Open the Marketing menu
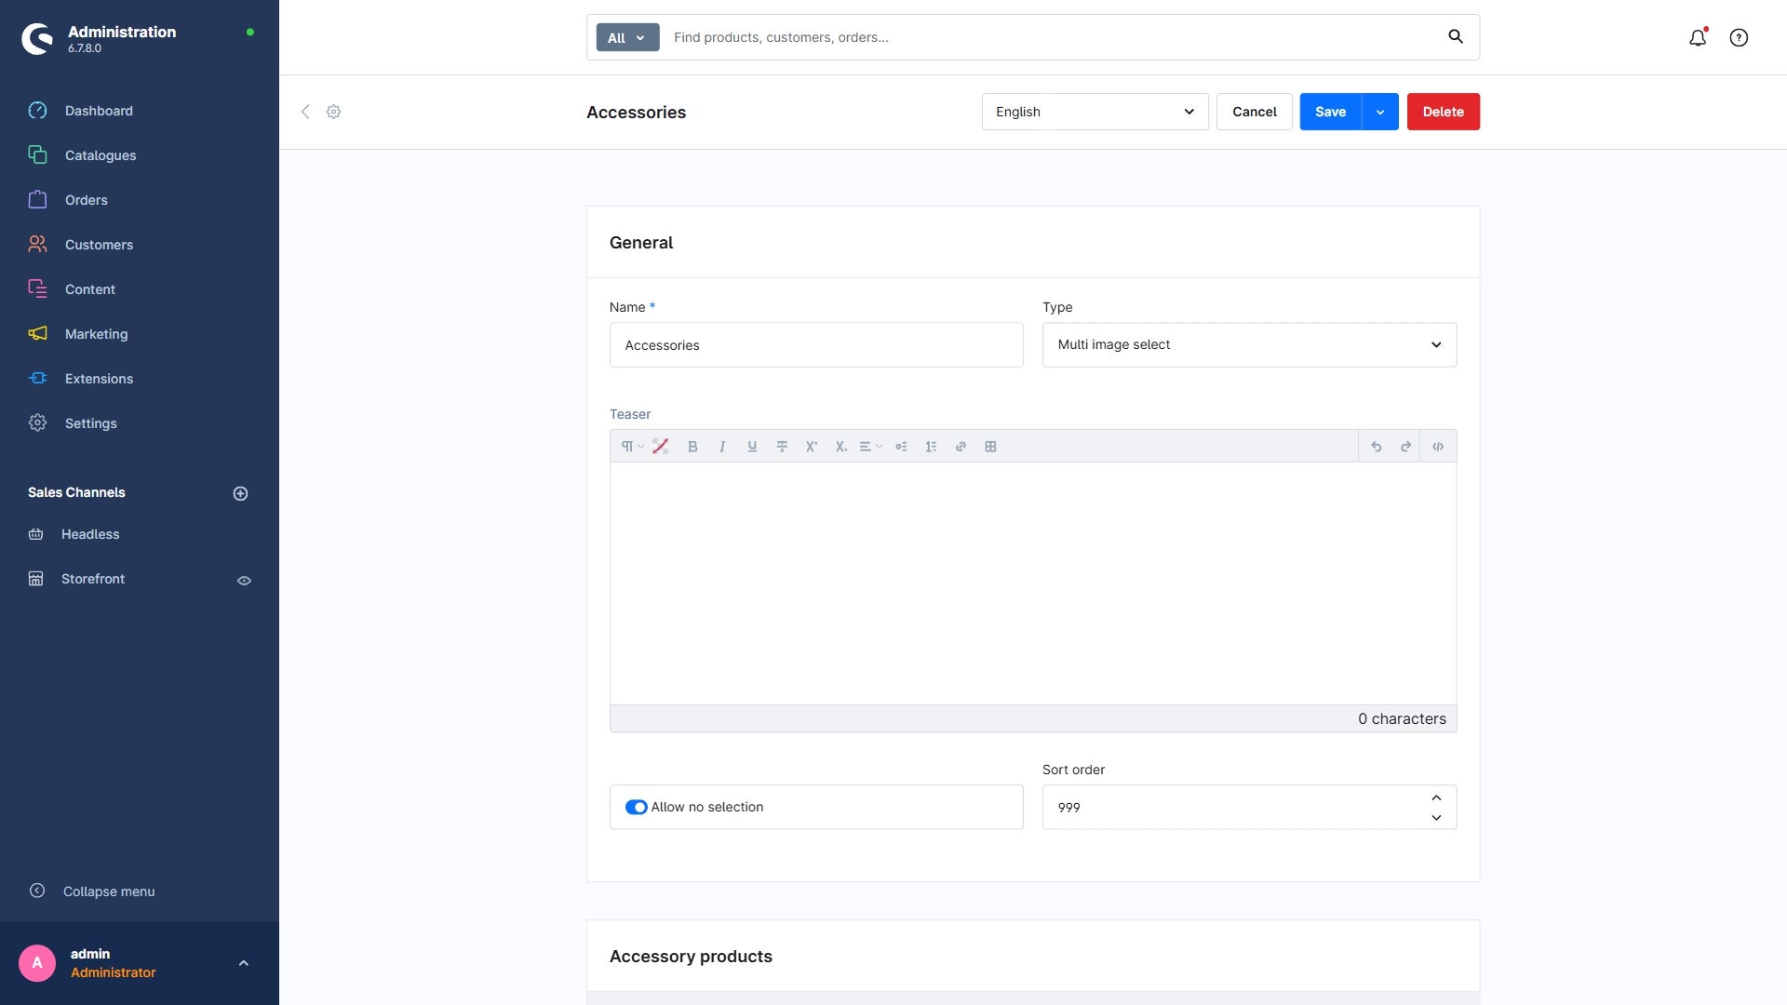 click(x=96, y=334)
